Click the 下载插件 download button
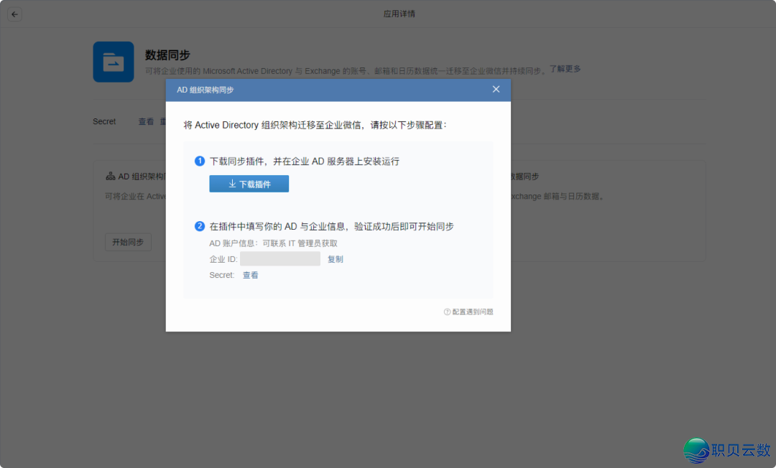The image size is (776, 468). click(249, 184)
